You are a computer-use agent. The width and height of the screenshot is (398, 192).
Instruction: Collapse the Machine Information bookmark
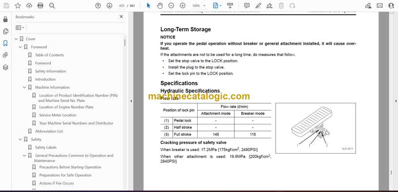point(24,87)
